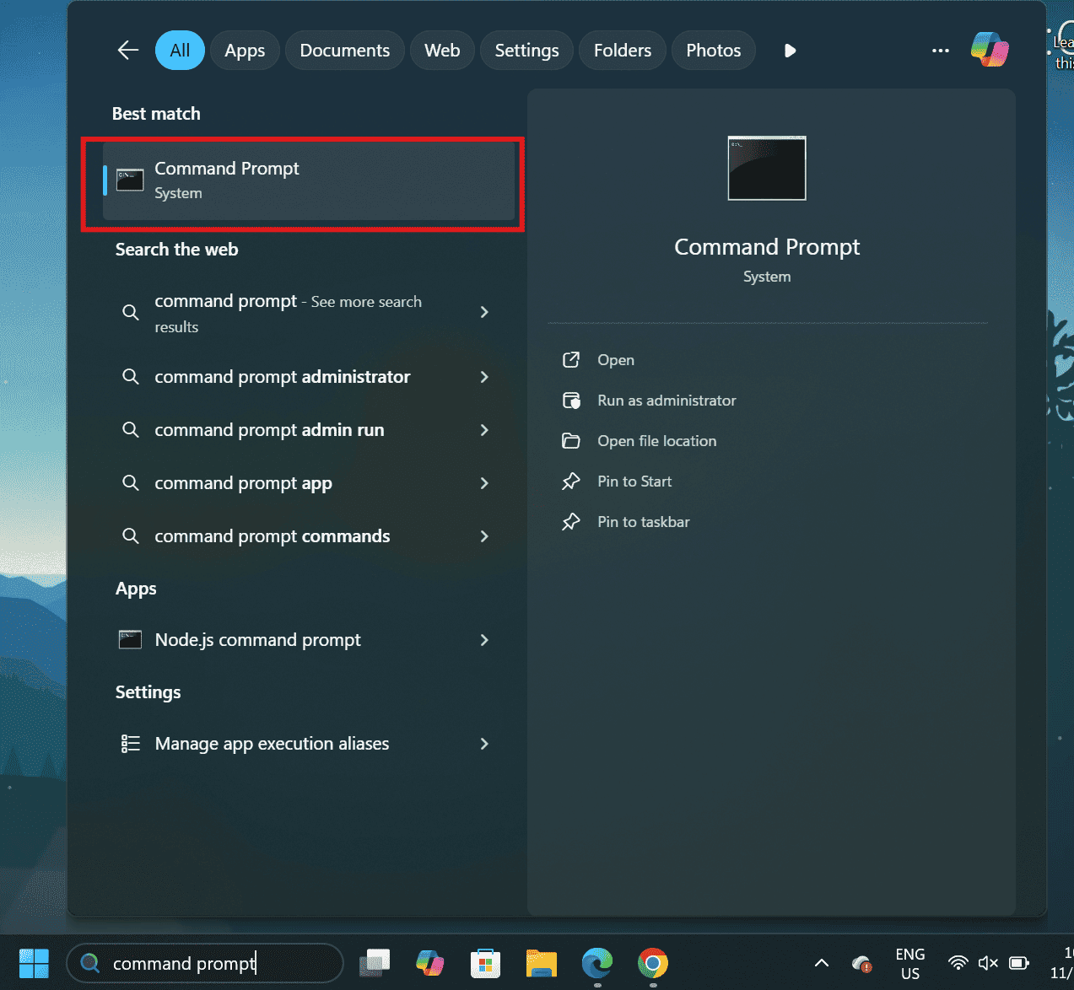Expand hidden icons in system tray
This screenshot has width=1074, height=990.
[x=820, y=963]
